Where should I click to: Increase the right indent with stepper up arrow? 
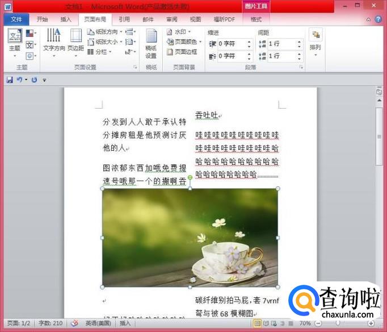249,53
